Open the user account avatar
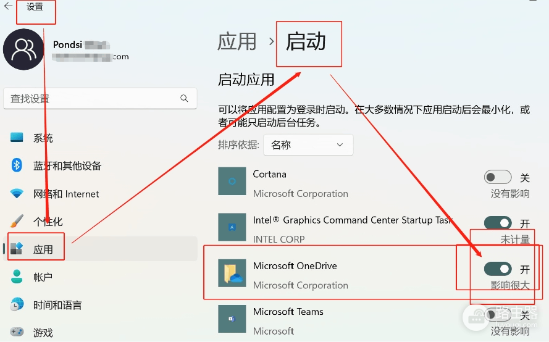The image size is (549, 342). pyautogui.click(x=23, y=49)
